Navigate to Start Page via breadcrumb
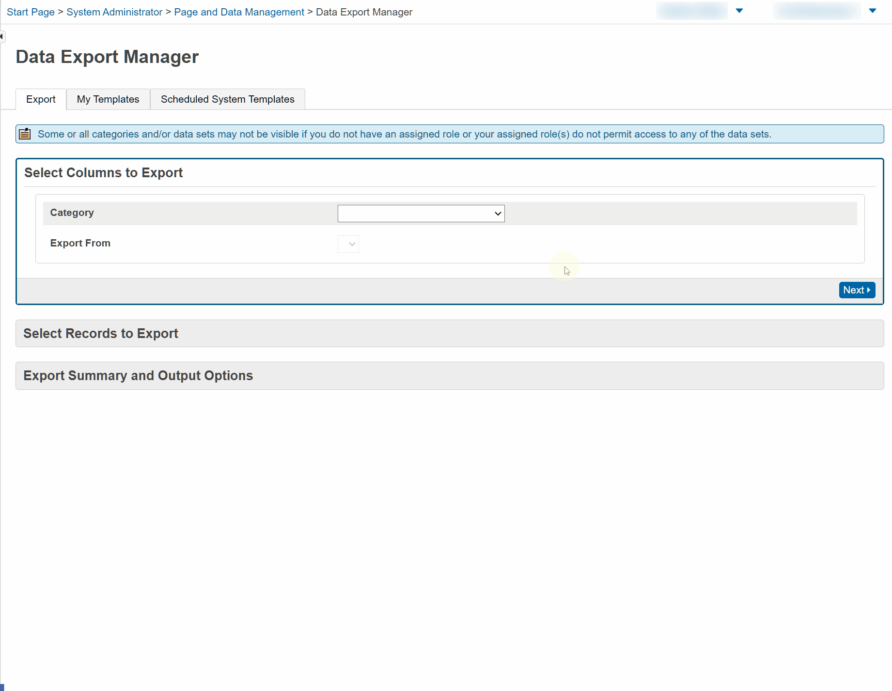The width and height of the screenshot is (892, 691). coord(31,12)
